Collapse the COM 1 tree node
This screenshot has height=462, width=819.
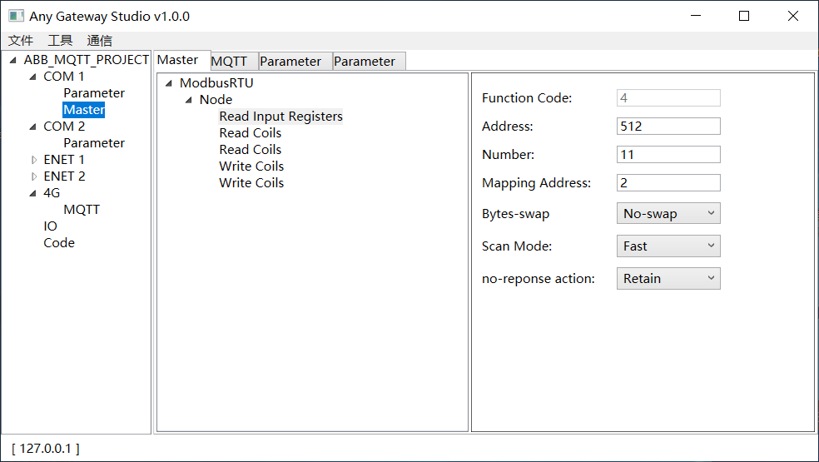(x=34, y=77)
